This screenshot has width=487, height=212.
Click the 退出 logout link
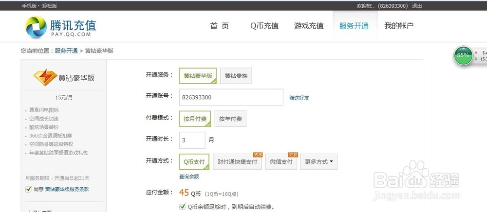(x=417, y=6)
